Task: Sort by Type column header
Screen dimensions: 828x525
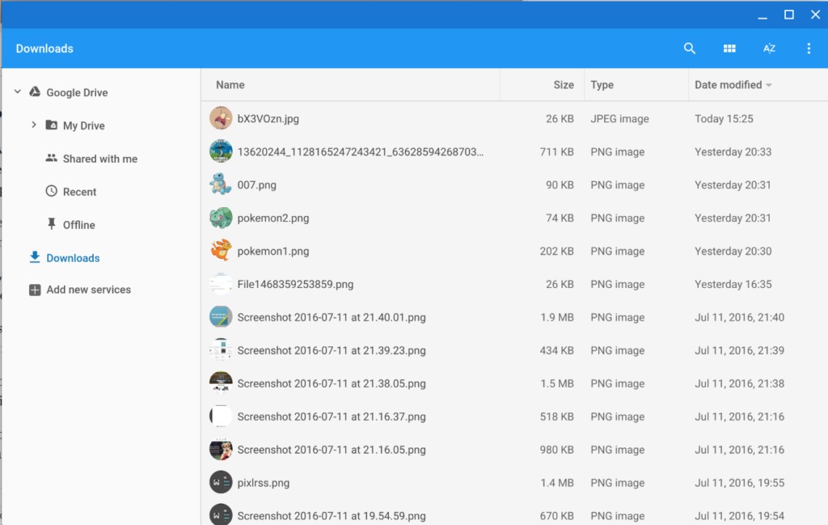Action: pyautogui.click(x=602, y=85)
